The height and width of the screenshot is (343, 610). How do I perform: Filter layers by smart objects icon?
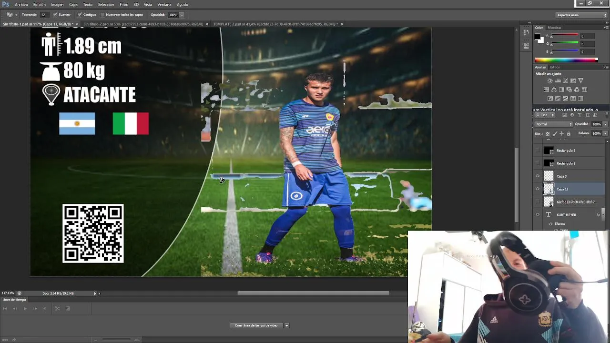[595, 115]
